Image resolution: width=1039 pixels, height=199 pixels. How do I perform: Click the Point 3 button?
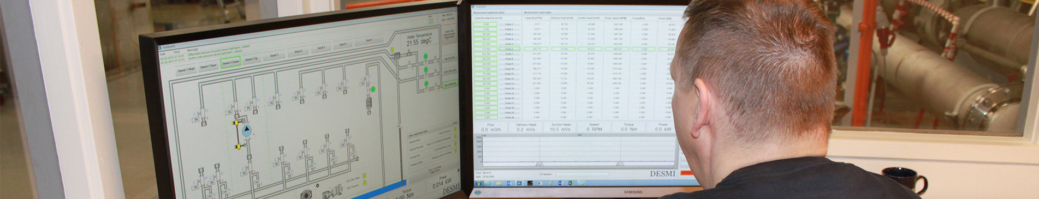pyautogui.click(x=509, y=34)
